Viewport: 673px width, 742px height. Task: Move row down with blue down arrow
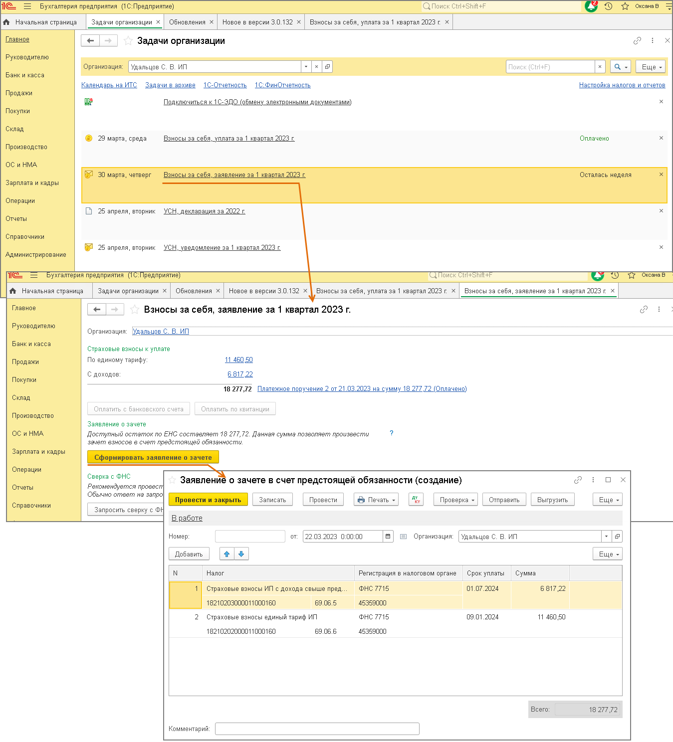[241, 554]
